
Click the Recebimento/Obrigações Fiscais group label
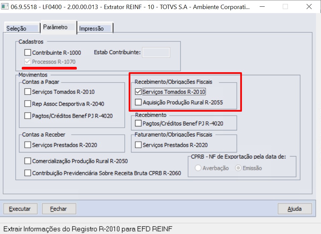click(173, 82)
